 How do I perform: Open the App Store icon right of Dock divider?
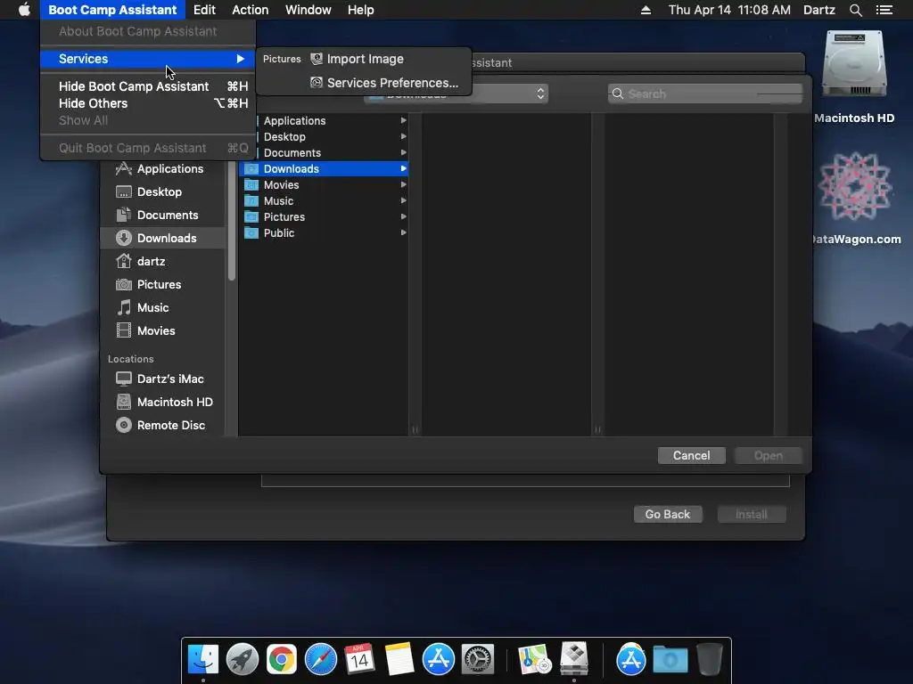point(630,660)
